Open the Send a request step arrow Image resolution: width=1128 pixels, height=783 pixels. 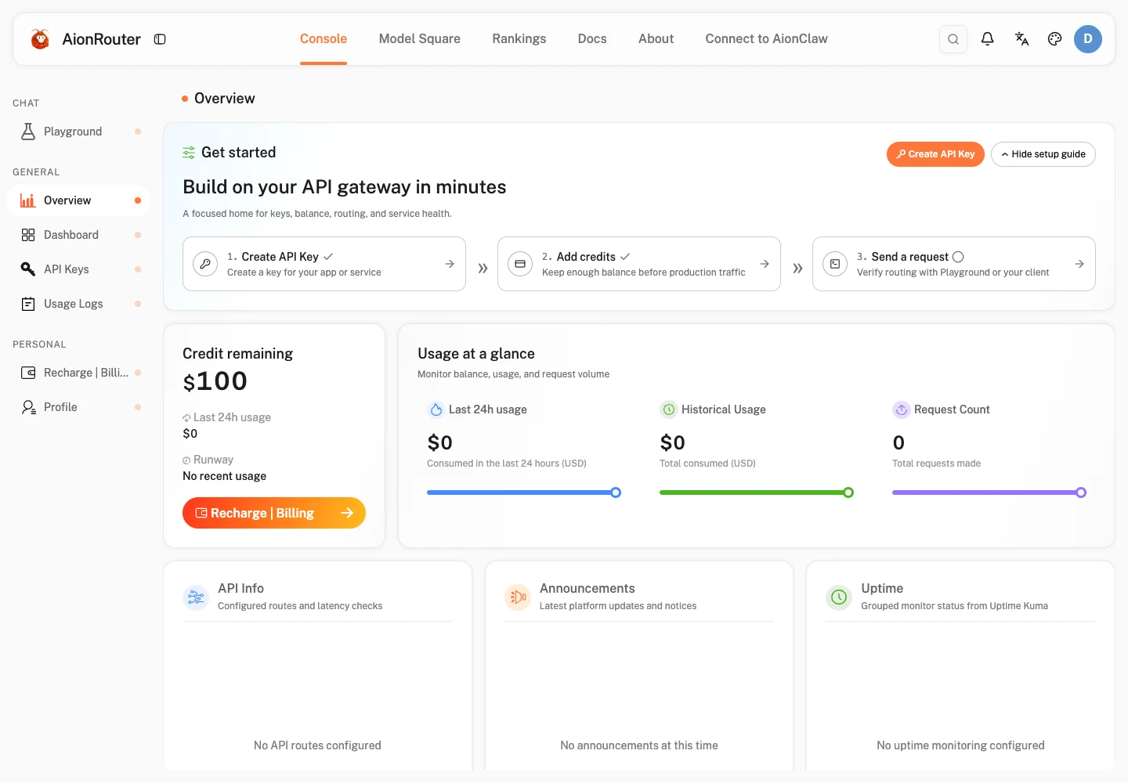click(x=1079, y=264)
